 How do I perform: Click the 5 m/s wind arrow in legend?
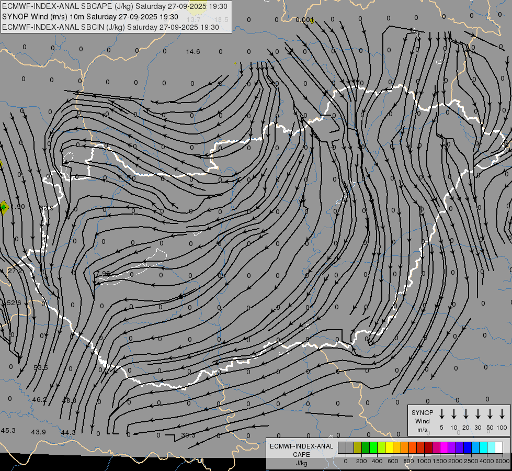coord(441,414)
